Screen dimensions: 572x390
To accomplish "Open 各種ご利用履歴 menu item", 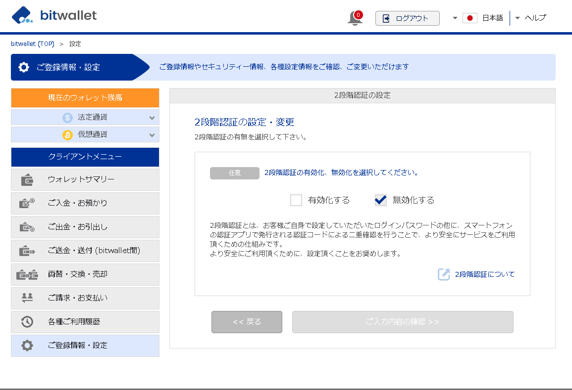I will (85, 322).
